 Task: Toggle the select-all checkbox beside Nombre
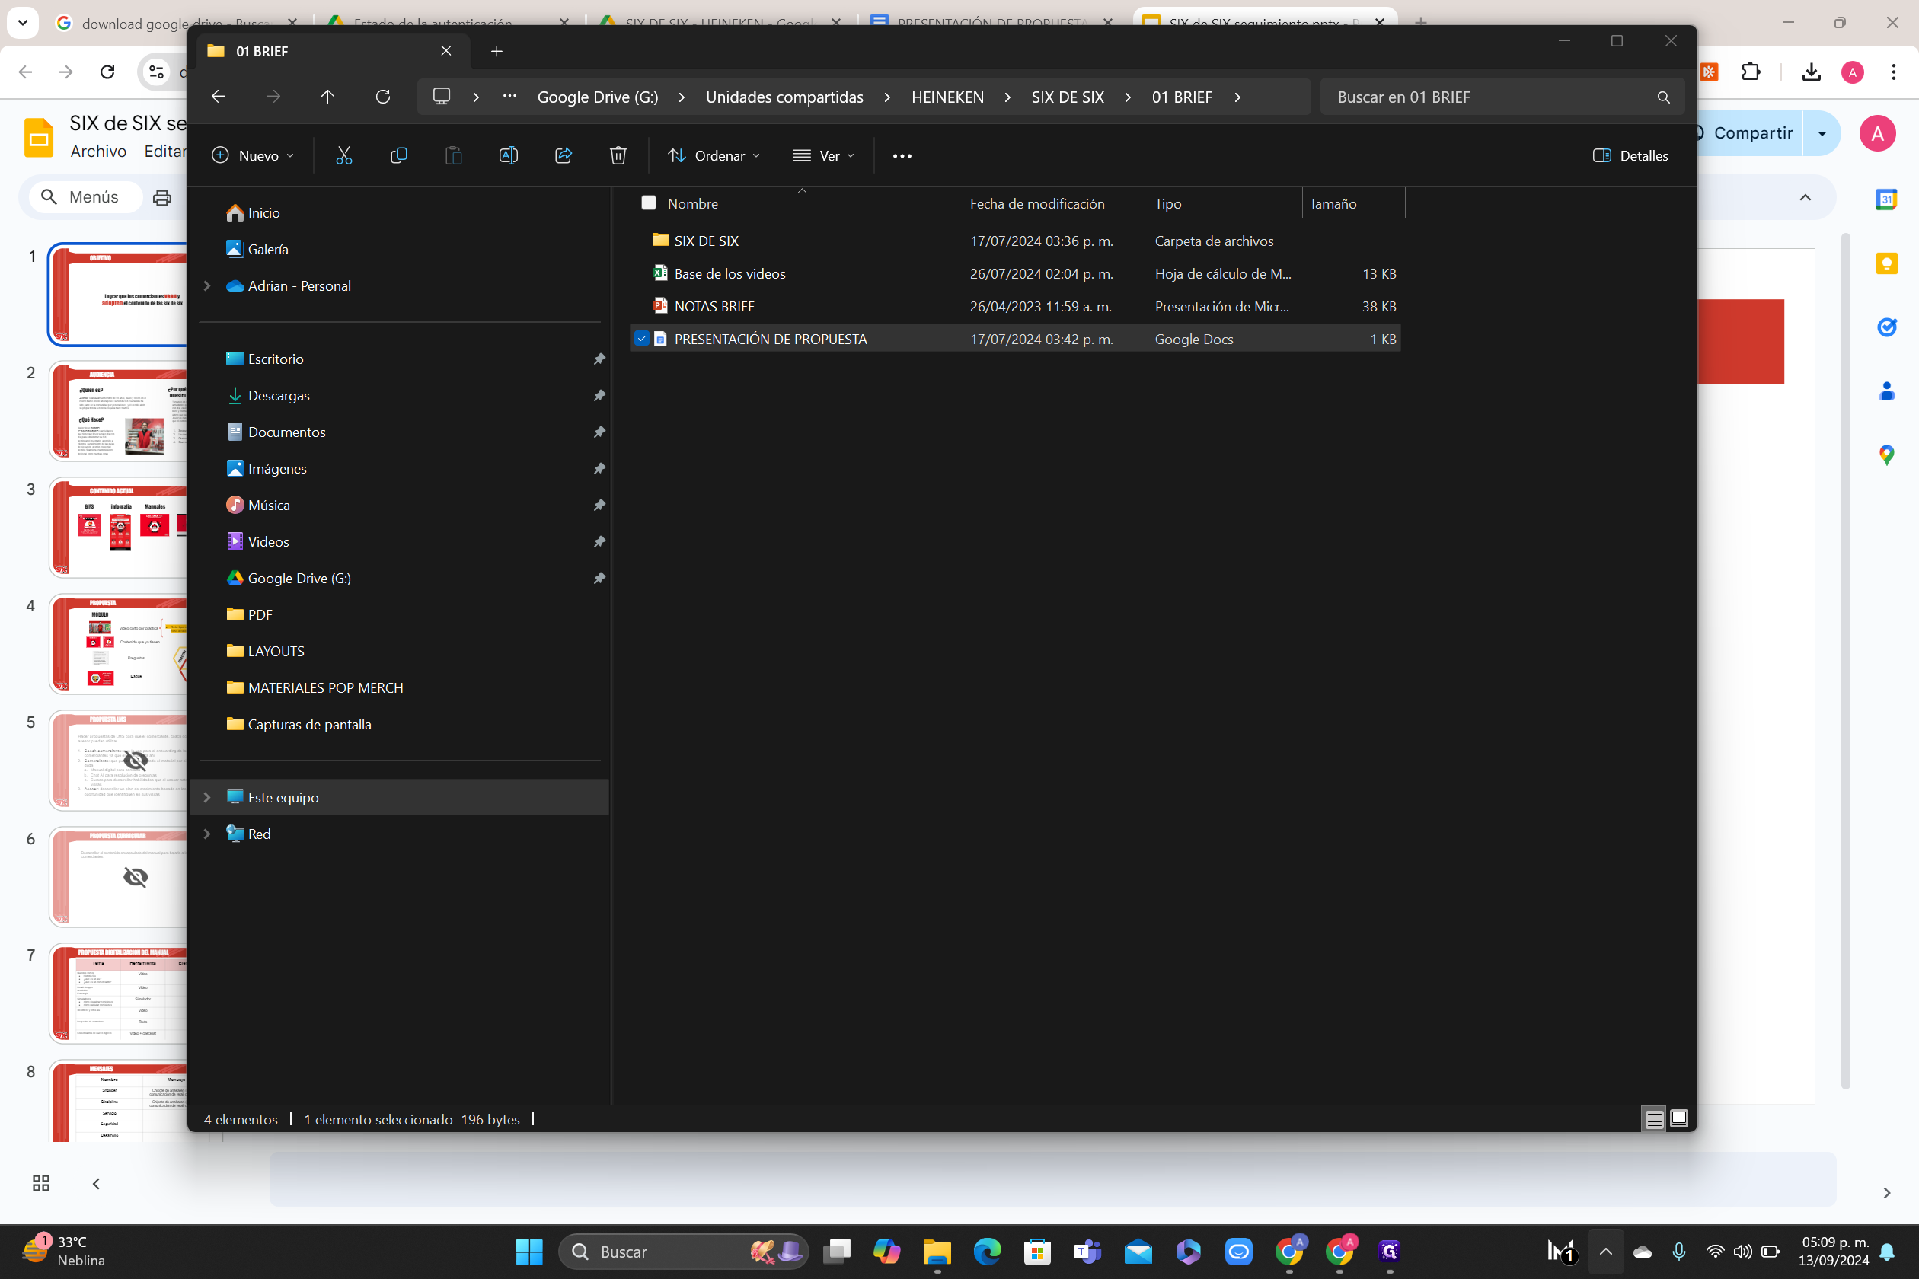(649, 203)
